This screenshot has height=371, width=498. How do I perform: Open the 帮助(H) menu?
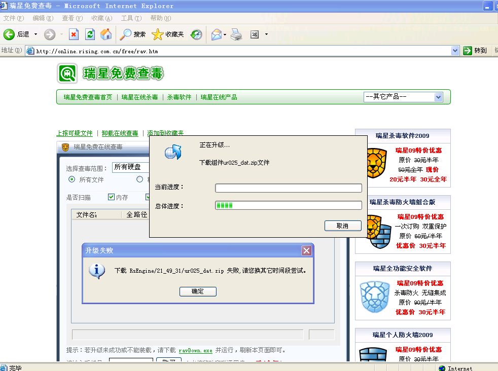coord(161,18)
